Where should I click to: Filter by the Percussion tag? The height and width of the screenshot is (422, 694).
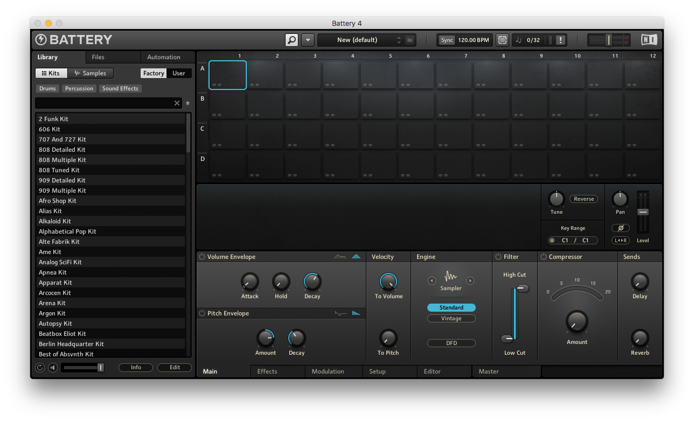79,88
